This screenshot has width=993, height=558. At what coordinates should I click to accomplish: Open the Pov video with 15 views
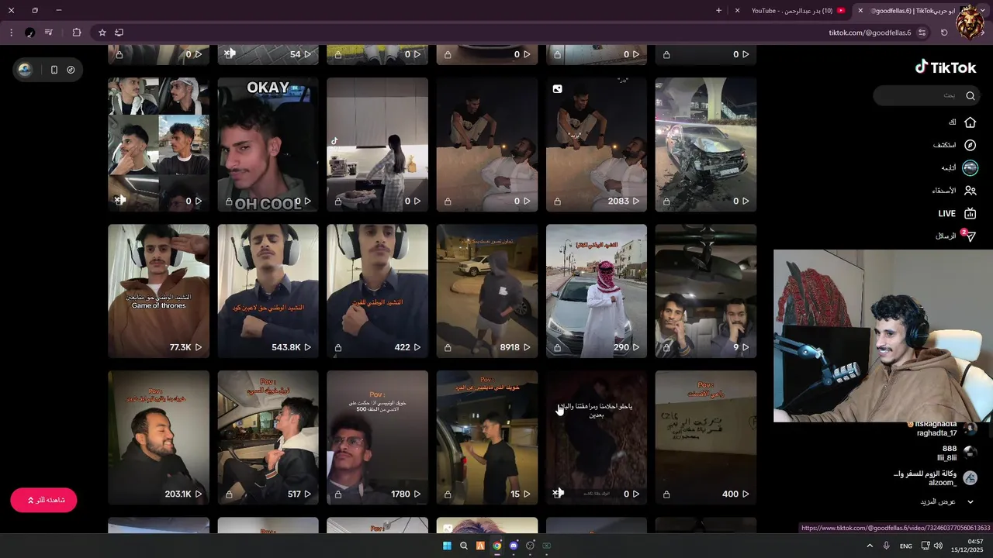[x=486, y=437]
